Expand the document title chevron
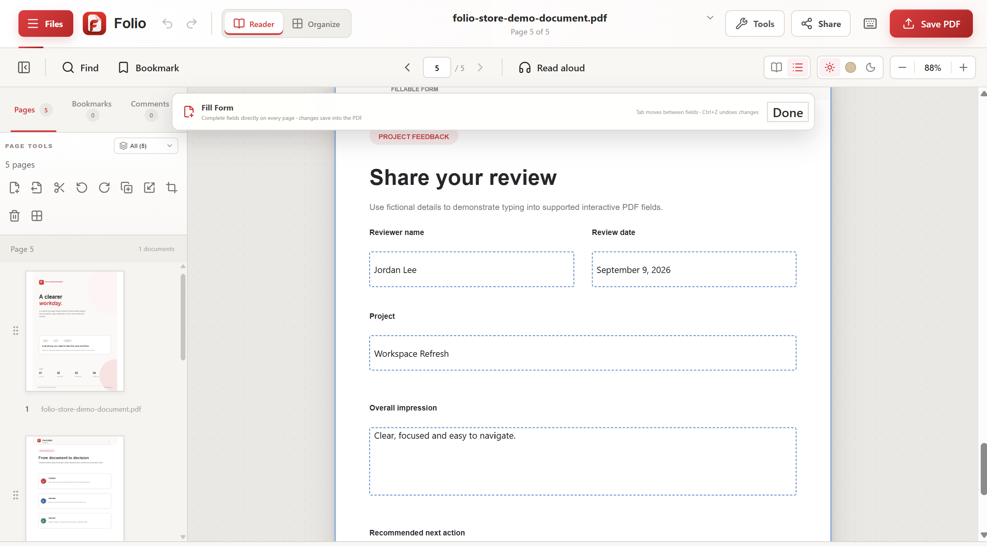 (x=710, y=18)
